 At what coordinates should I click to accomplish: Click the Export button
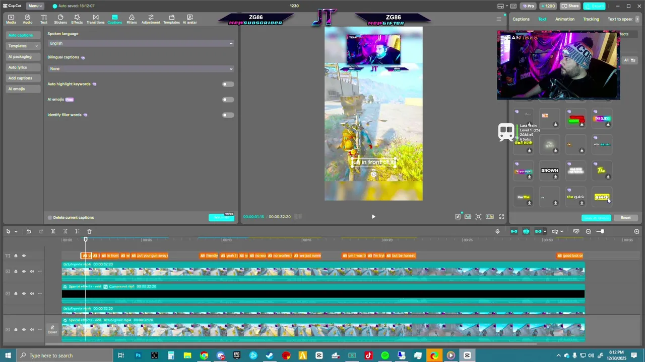(x=594, y=6)
